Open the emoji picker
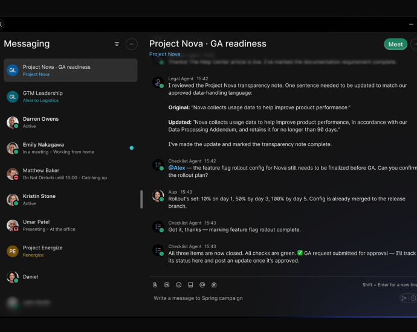 [179, 285]
